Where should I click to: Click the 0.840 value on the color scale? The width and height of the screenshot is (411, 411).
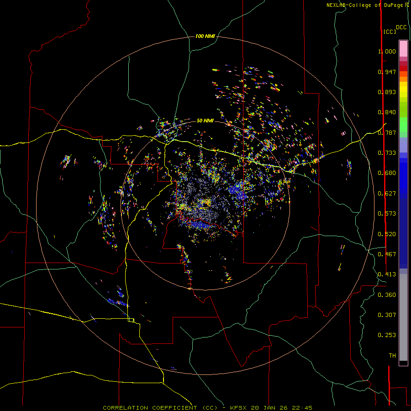(x=387, y=112)
